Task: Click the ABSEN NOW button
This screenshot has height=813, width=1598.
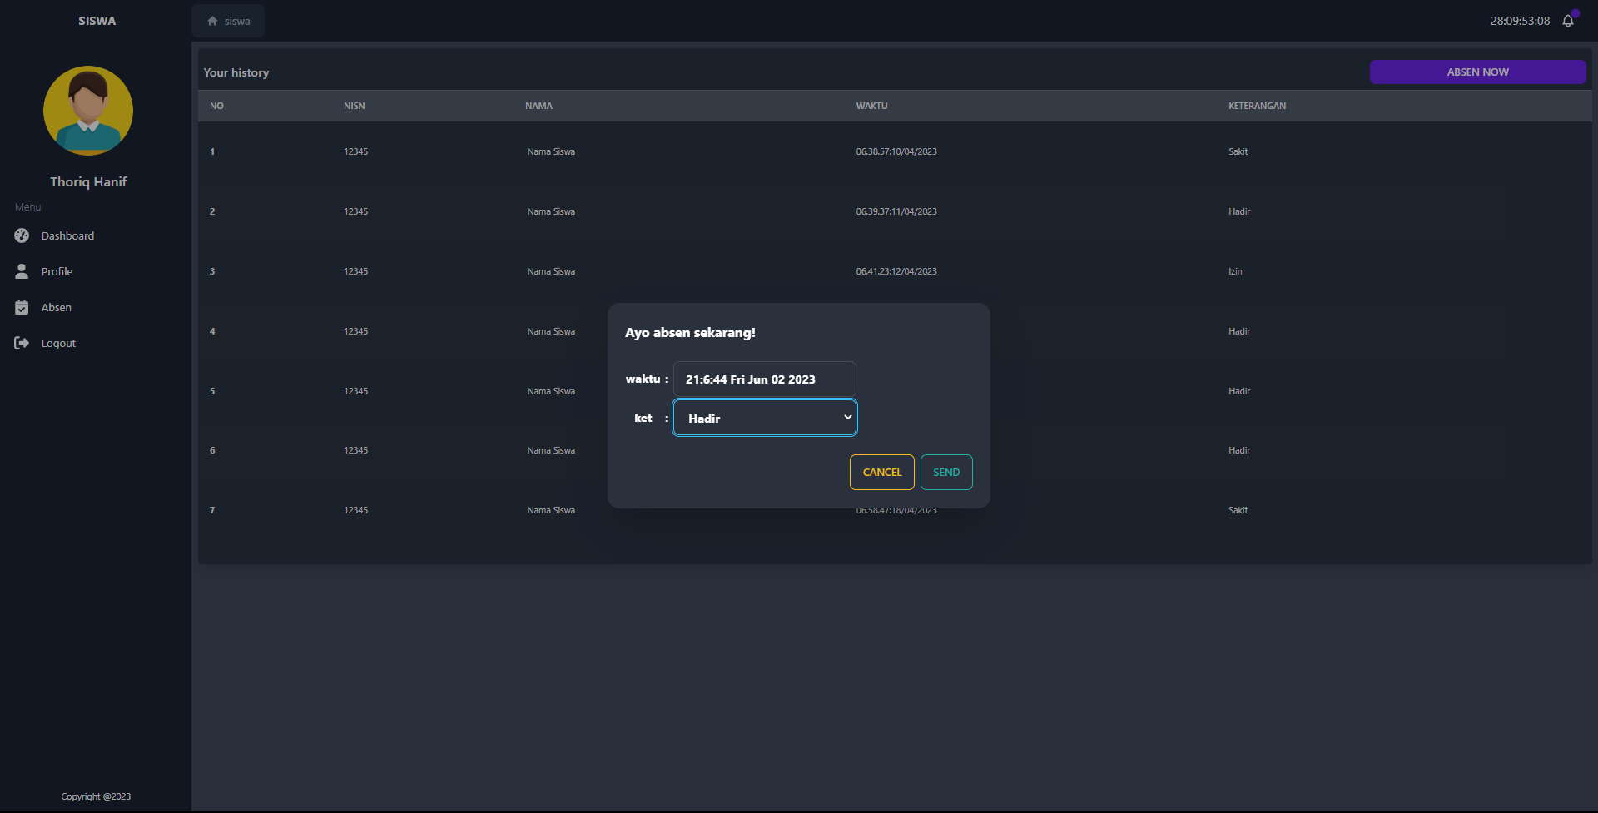Action: pyautogui.click(x=1477, y=72)
